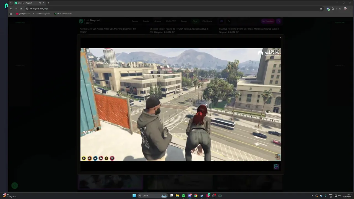Reload the page with the refresh icon

21,9
